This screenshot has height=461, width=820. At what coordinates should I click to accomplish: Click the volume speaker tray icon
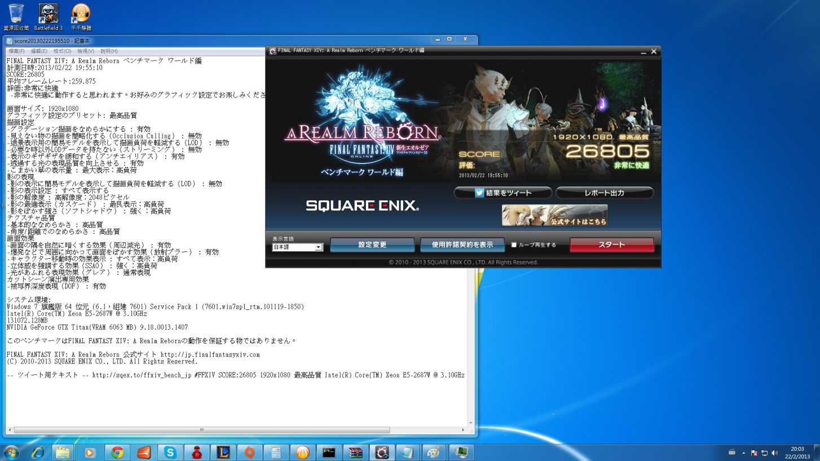(x=774, y=453)
